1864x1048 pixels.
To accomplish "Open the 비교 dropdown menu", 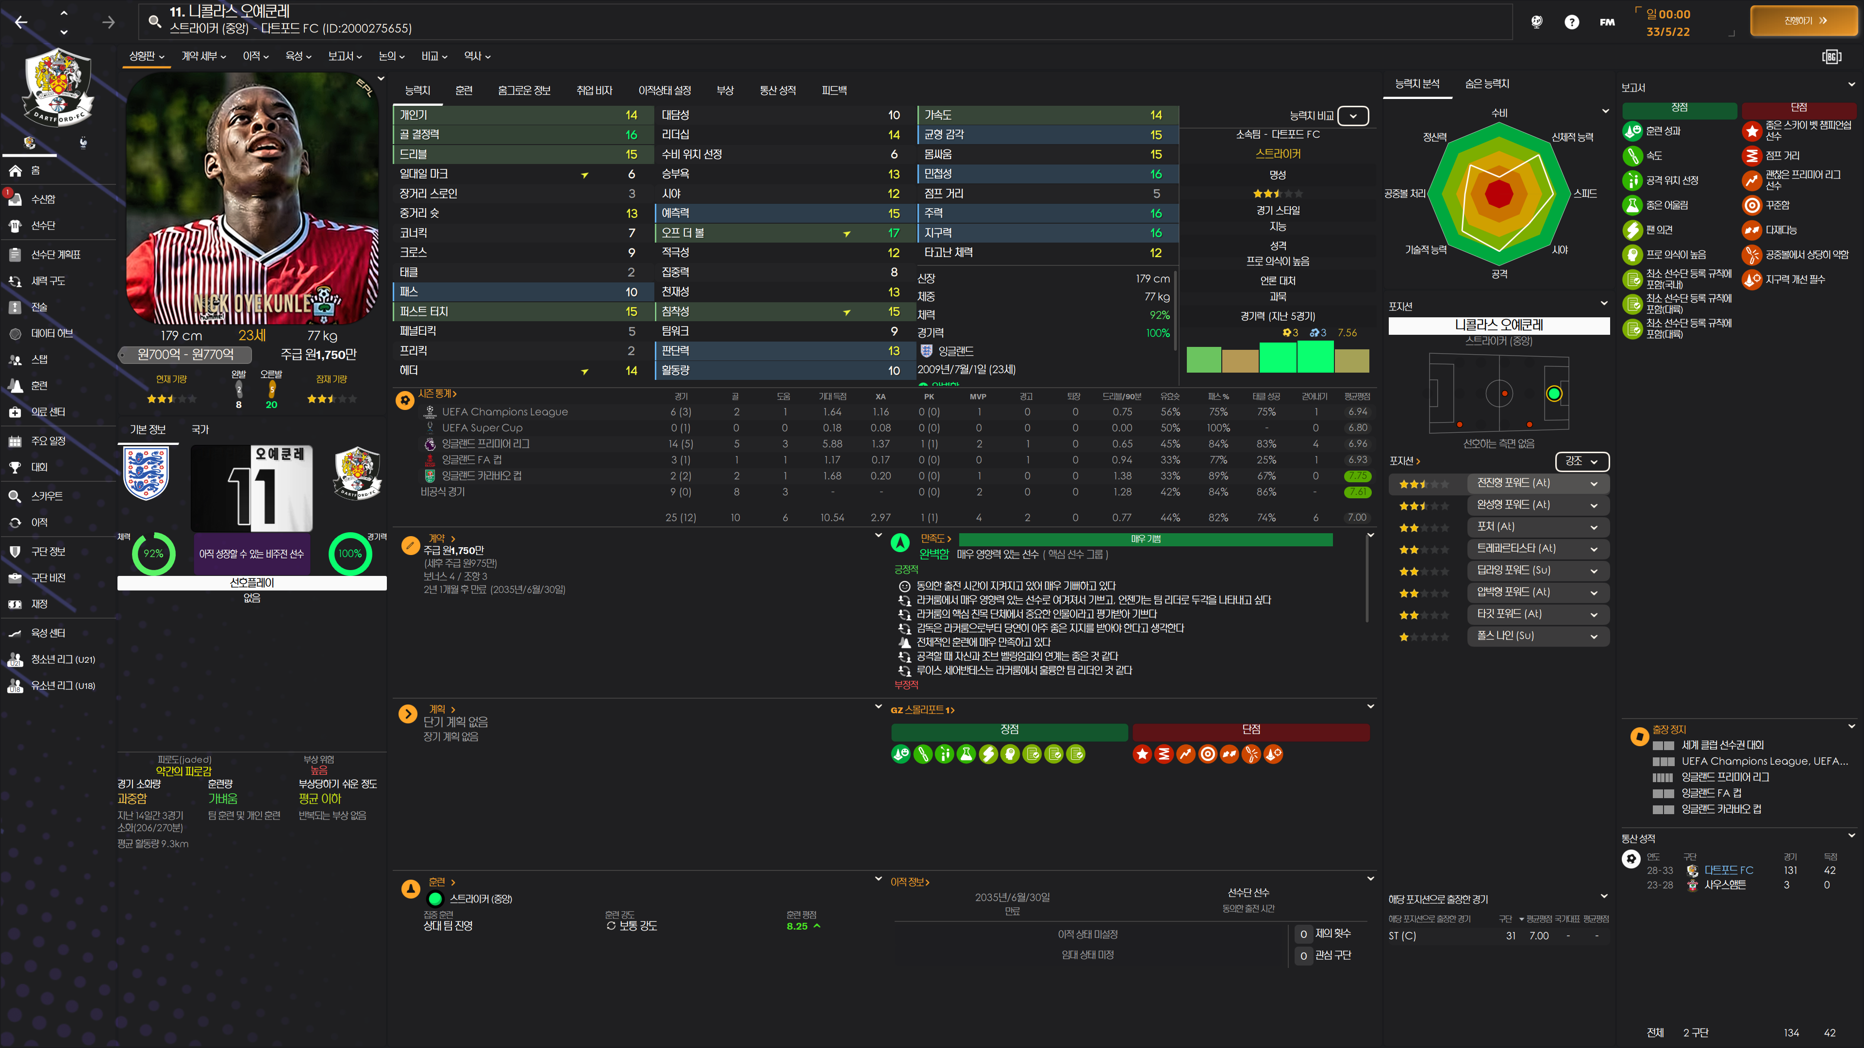I will click(x=435, y=56).
